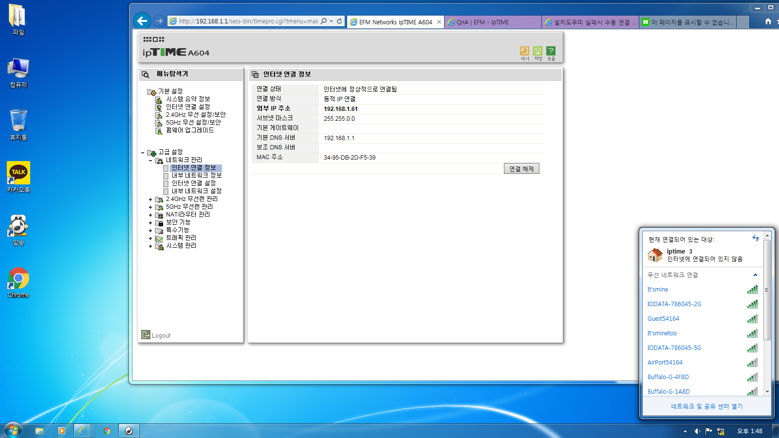Click the green save icon in ipTIME header
779x438 pixels.
538,51
